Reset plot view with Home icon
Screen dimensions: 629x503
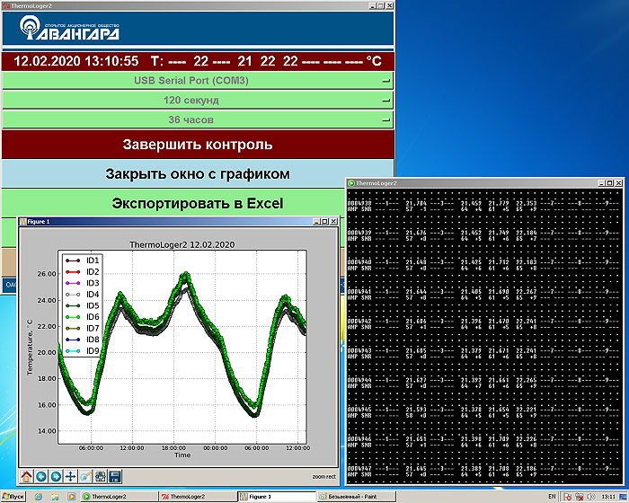click(x=26, y=477)
